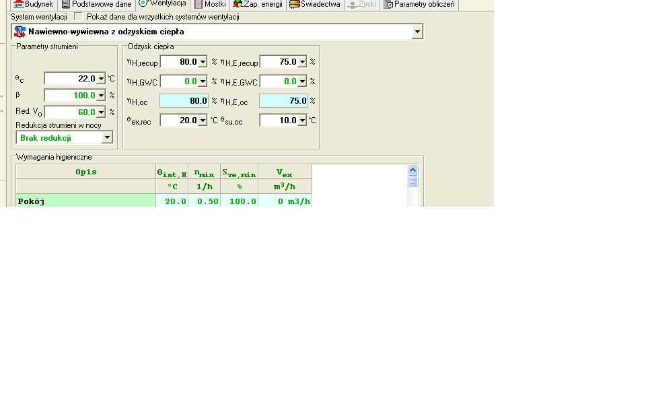Click the table scrollbar up arrow
This screenshot has height=404, width=646.
click(x=412, y=171)
